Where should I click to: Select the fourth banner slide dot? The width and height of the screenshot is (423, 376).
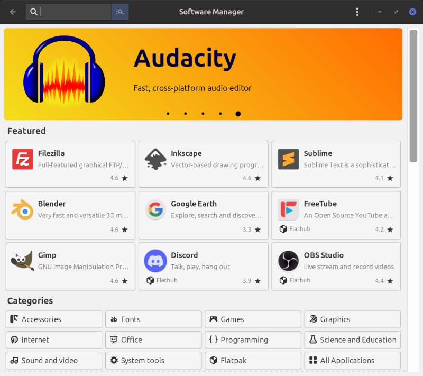(x=220, y=114)
